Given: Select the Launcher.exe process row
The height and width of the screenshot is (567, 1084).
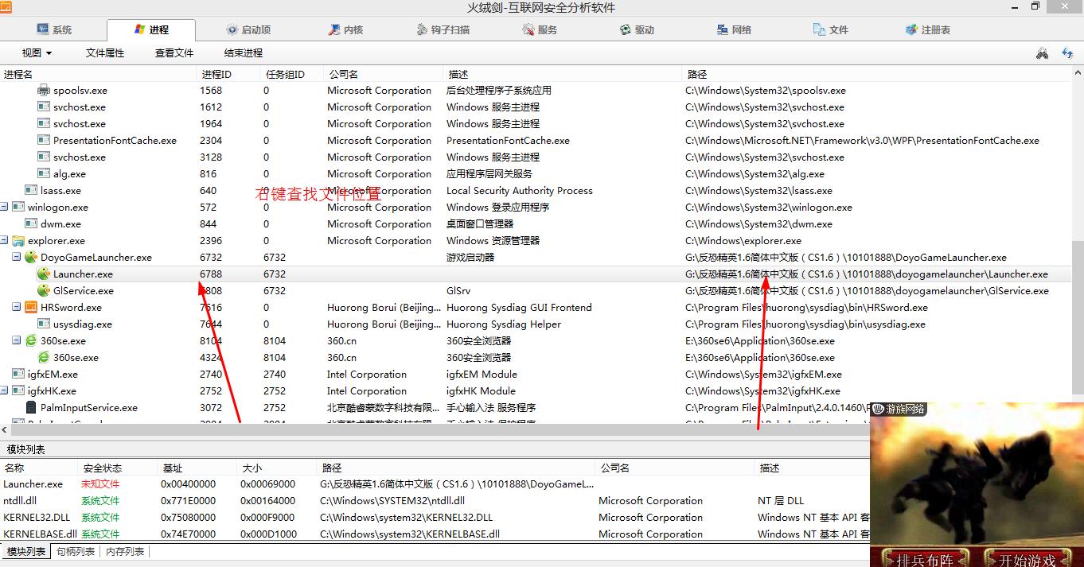Looking at the screenshot, I should point(536,274).
